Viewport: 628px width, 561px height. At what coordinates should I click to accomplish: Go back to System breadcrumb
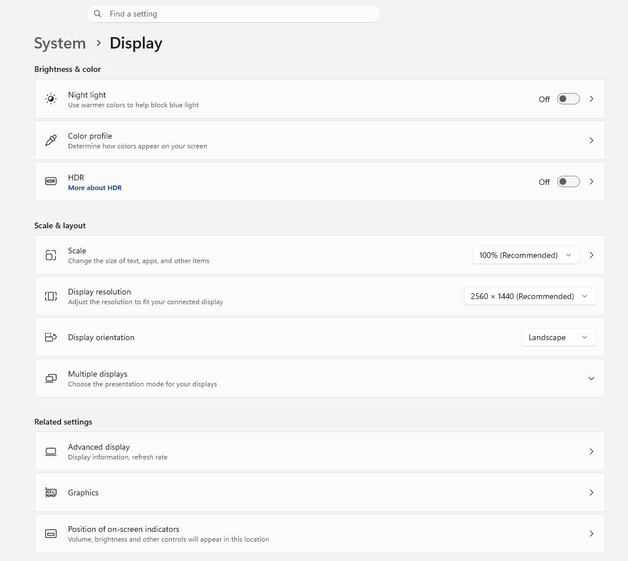coord(60,43)
